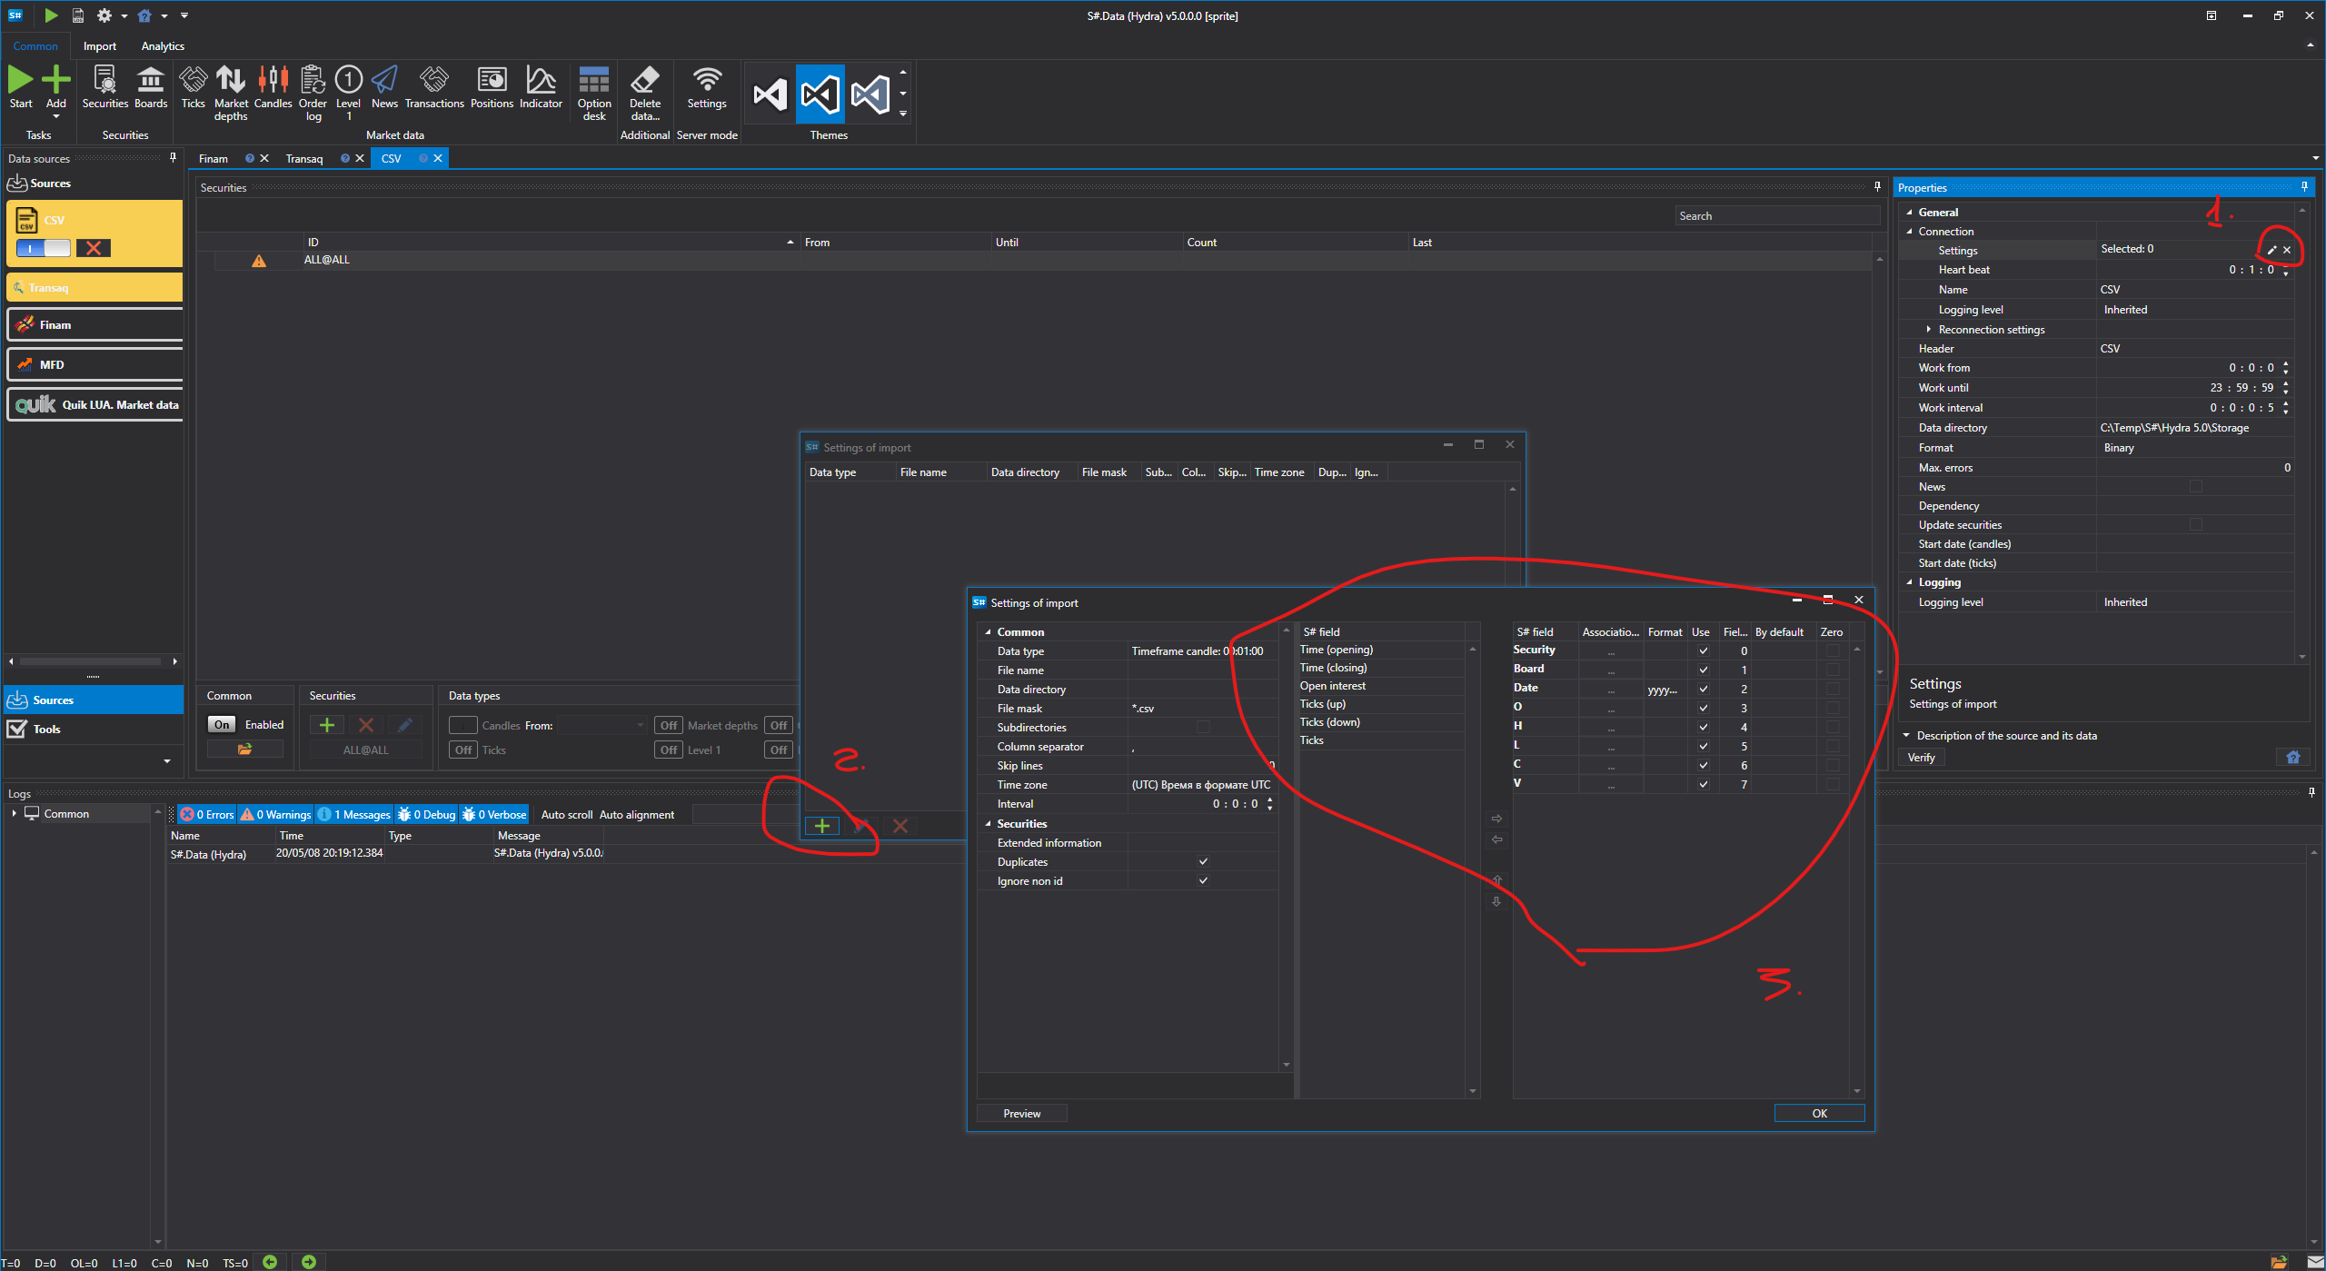
Task: Select the first Visual Studio dark theme
Action: click(x=770, y=94)
